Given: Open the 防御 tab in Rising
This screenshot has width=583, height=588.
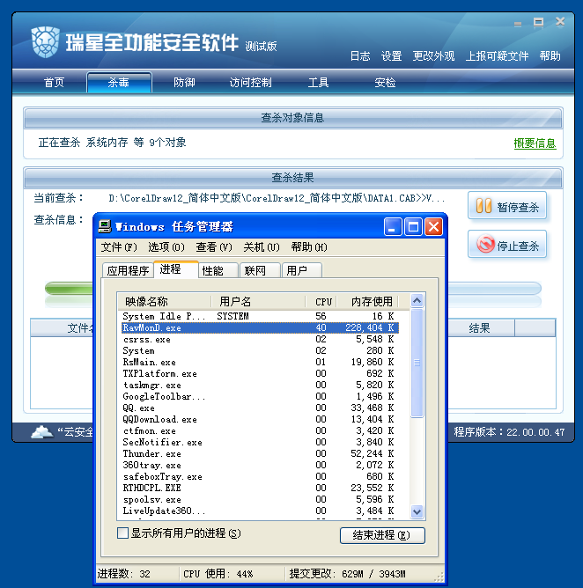Looking at the screenshot, I should (x=184, y=82).
